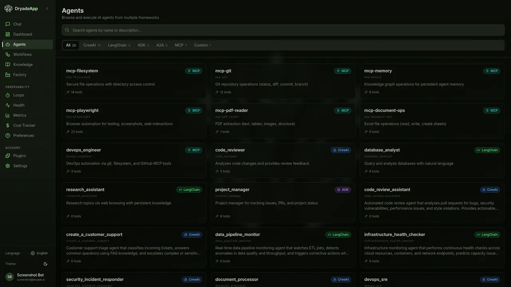
Task: Collapse the ACCOUNT section
Action: pyautogui.click(x=48, y=147)
